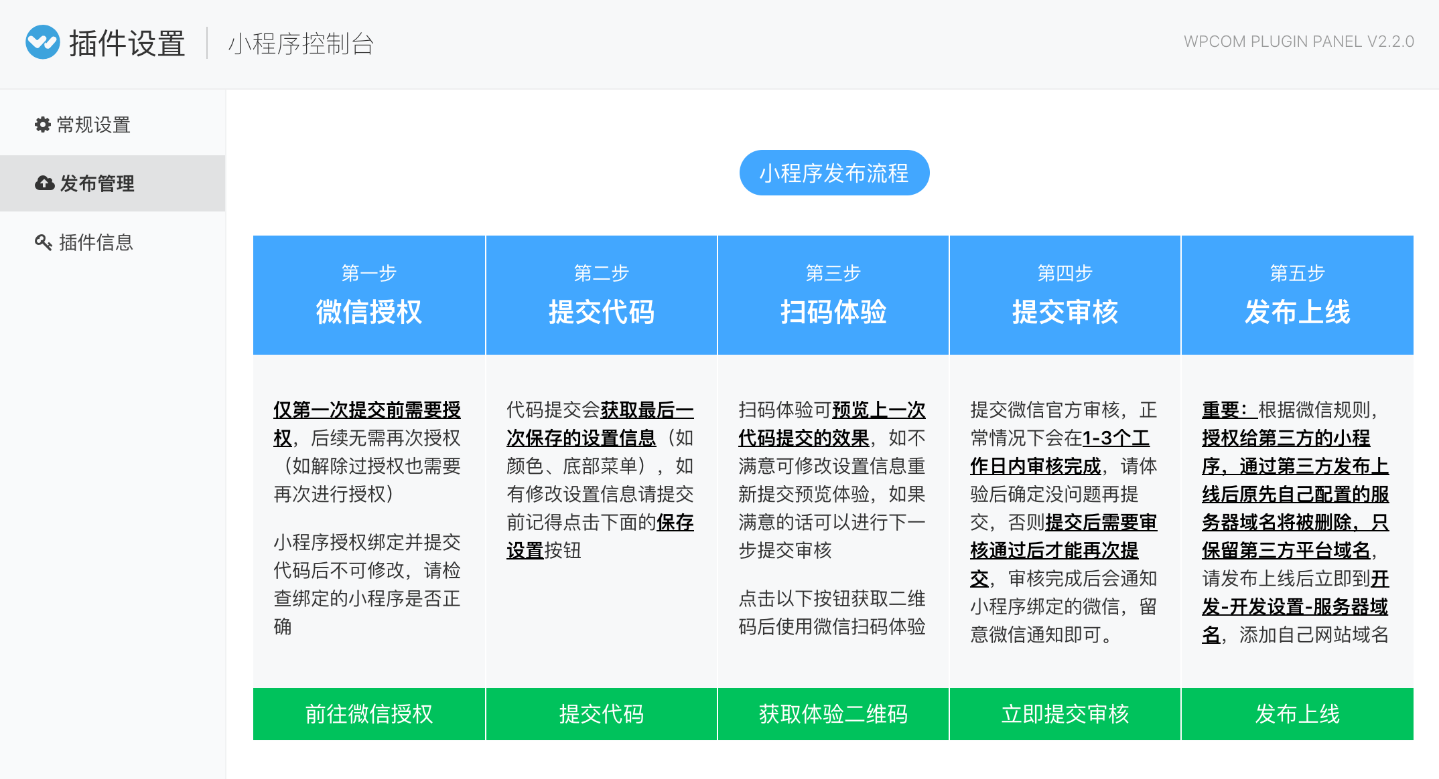
Task: Select 发布管理 in the sidebar
Action: (113, 183)
